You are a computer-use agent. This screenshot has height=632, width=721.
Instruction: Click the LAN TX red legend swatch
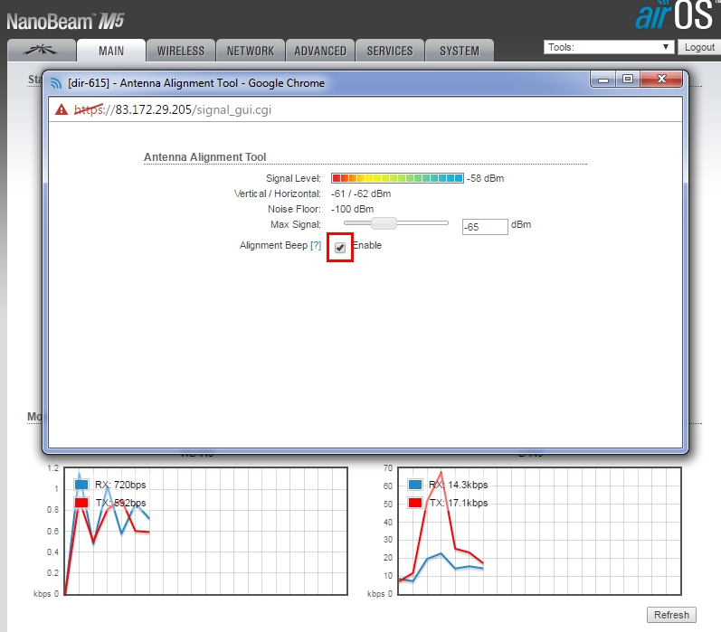click(x=415, y=503)
